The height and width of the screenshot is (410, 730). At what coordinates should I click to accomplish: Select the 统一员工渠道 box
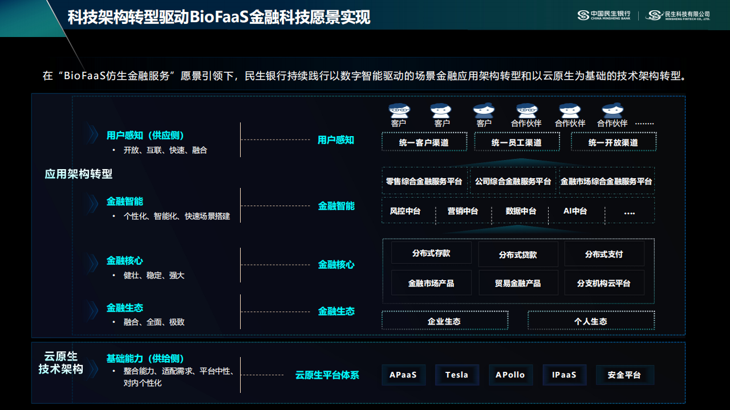click(517, 142)
